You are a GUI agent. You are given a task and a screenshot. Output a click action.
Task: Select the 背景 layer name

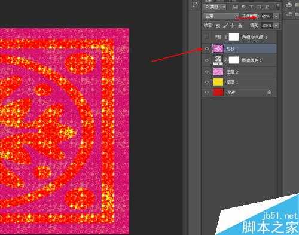231,93
